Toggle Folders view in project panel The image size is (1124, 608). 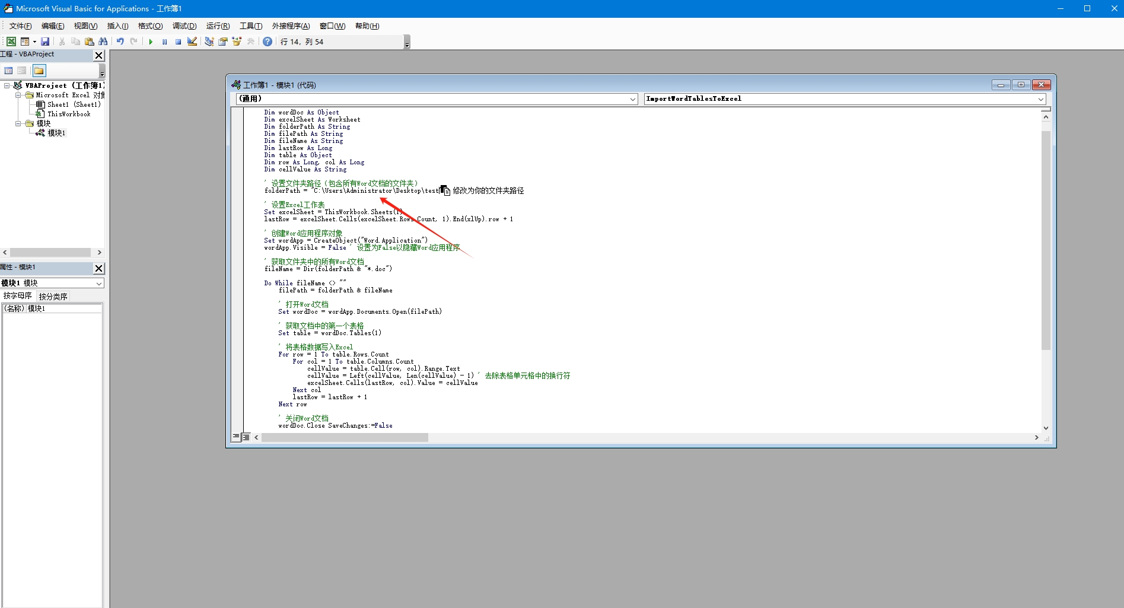pyautogui.click(x=39, y=71)
